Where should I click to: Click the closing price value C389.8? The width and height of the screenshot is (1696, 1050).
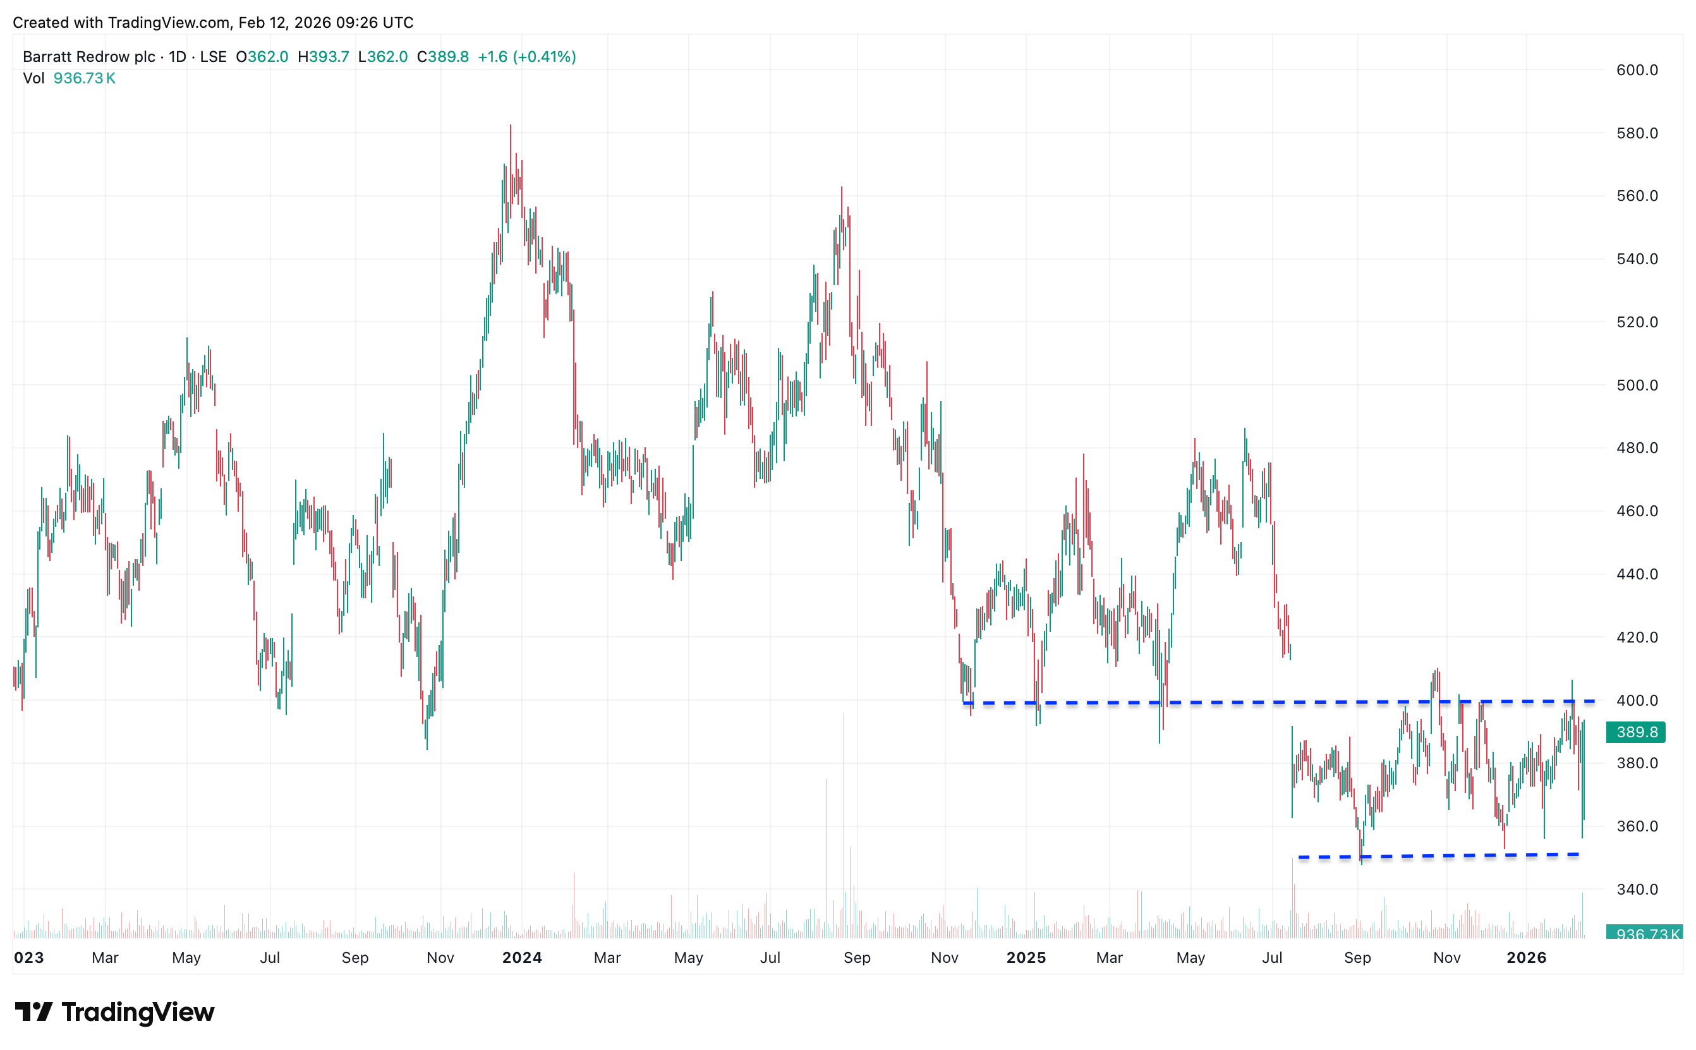(x=442, y=56)
